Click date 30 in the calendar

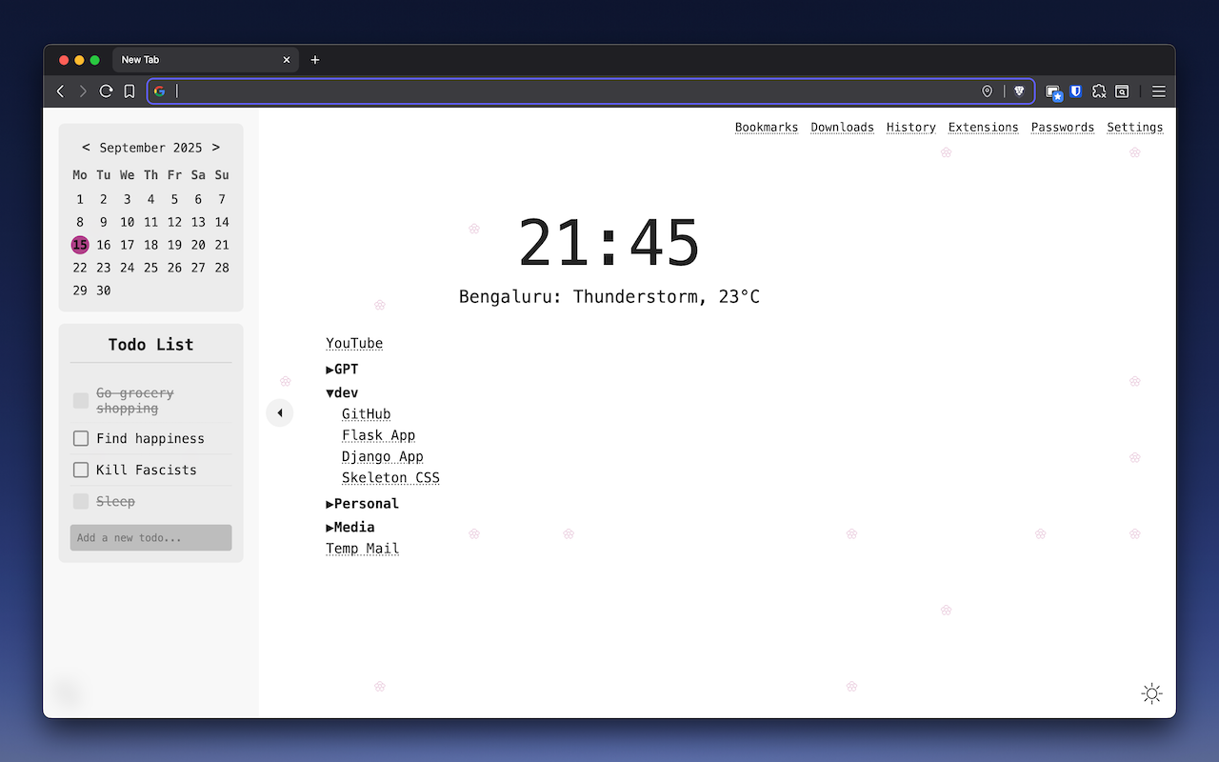click(104, 291)
